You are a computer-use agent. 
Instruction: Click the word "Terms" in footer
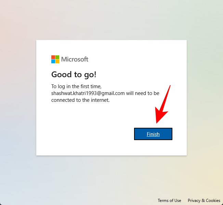coord(163,201)
